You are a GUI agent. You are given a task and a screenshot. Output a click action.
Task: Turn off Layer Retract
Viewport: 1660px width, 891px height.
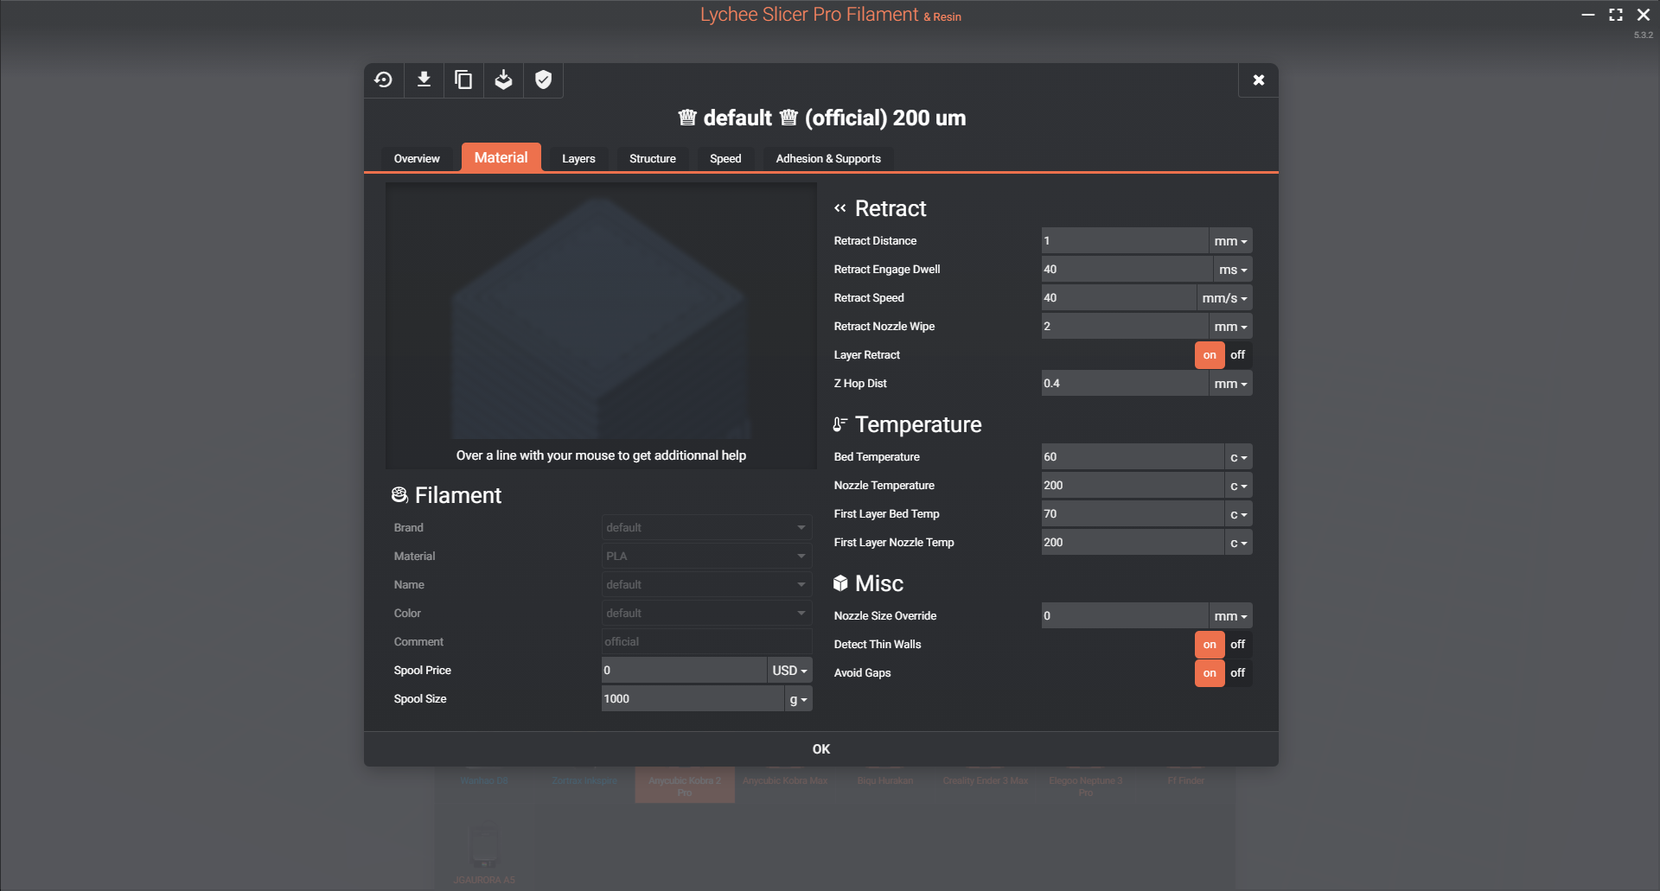1237,354
